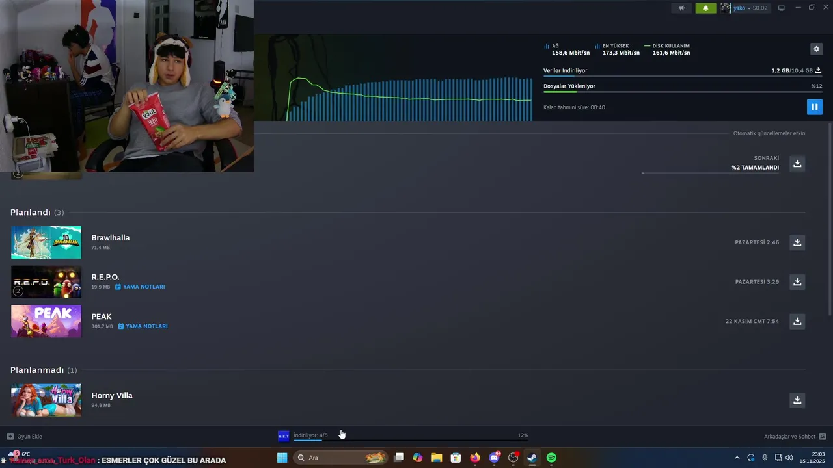Click the tray sync refresh icon
The width and height of the screenshot is (833, 468).
[750, 458]
